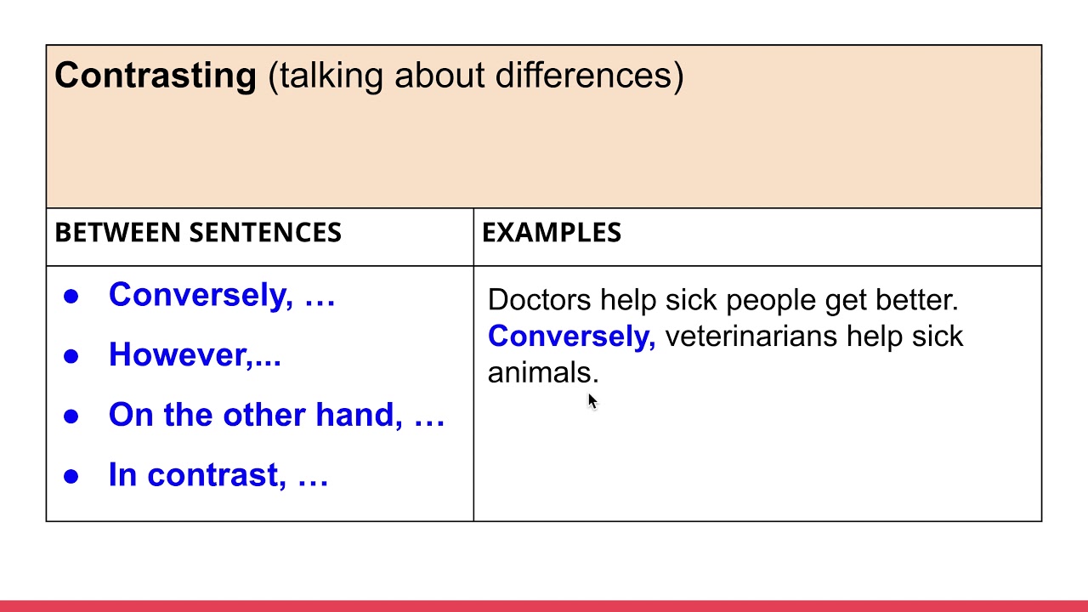1088x612 pixels.
Task: Click the word "Doctors" in the example
Action: pyautogui.click(x=539, y=300)
